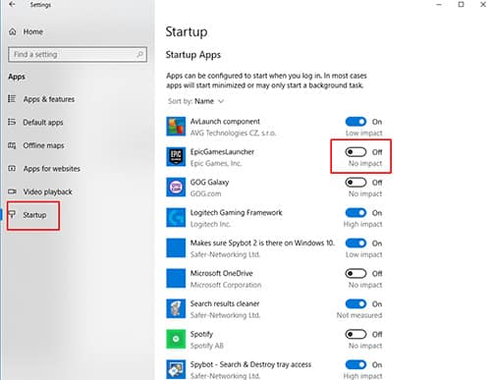491x380 pixels.
Task: Click the Apps for websites icon
Action: [12, 168]
